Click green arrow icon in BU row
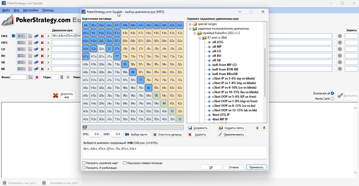Viewport: 359px width, 186px height. click(x=48, y=56)
